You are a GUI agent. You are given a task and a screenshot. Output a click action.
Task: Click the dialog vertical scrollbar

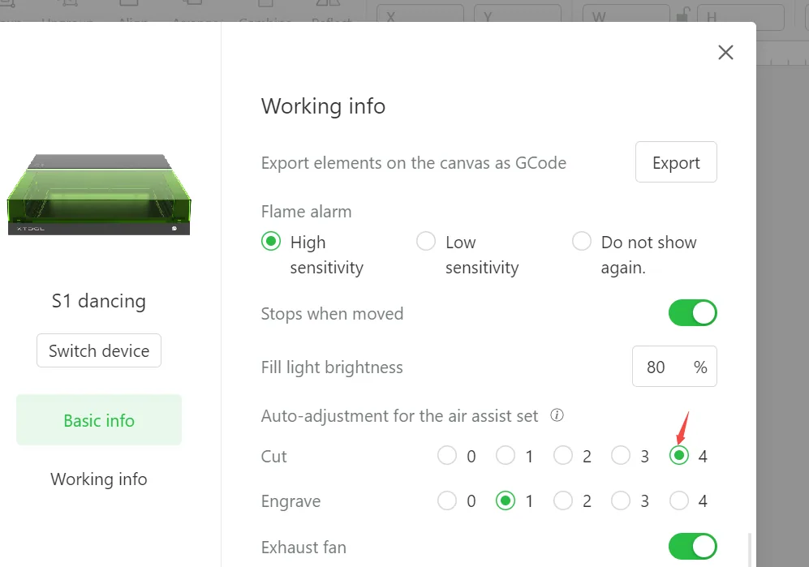[x=750, y=551]
